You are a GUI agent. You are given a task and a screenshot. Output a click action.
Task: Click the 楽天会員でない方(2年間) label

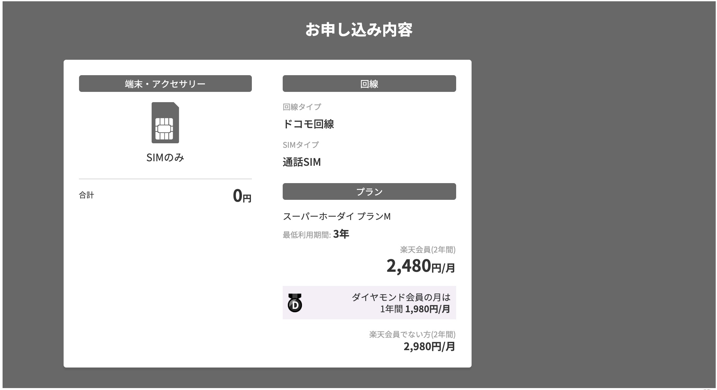point(412,334)
